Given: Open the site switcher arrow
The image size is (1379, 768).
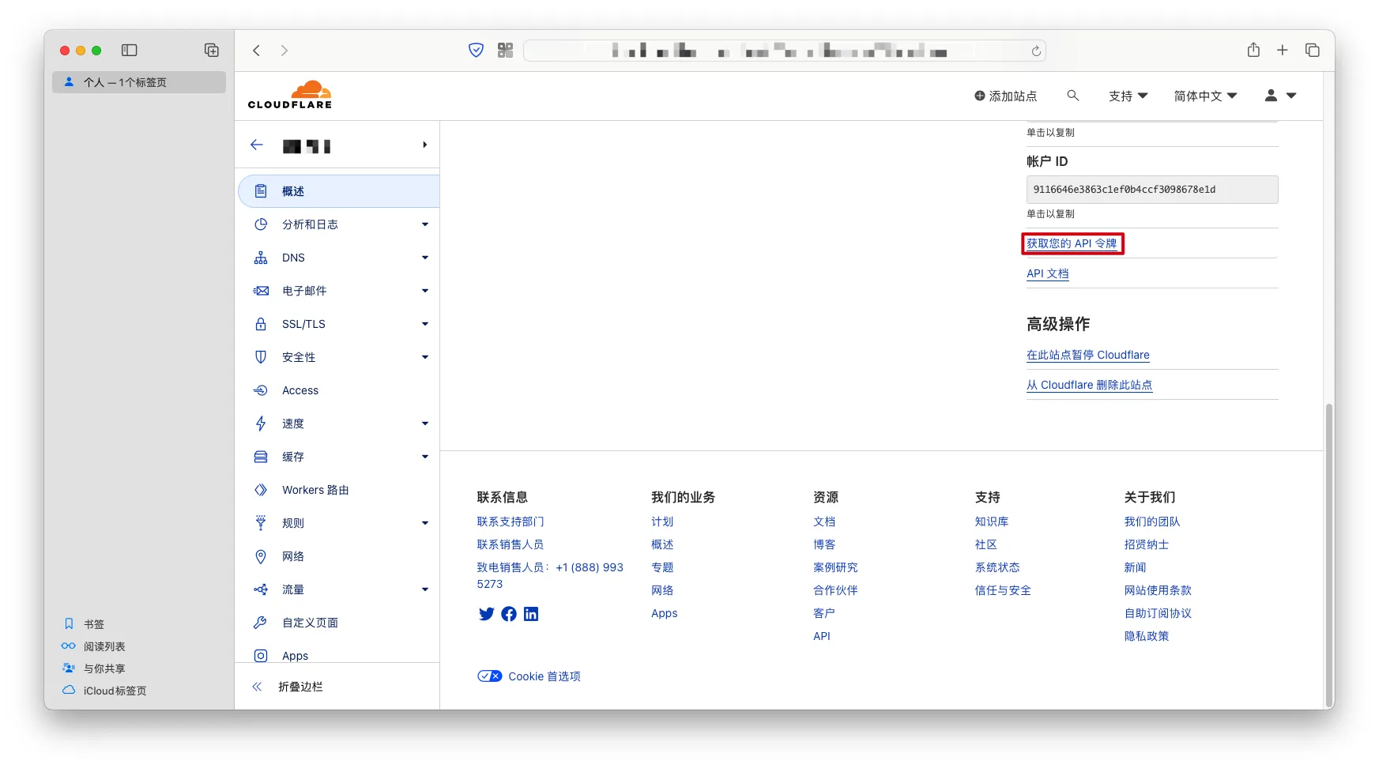Looking at the screenshot, I should point(424,145).
